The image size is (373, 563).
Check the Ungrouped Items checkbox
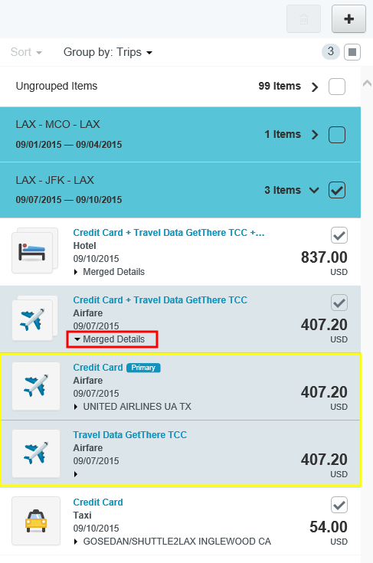click(337, 87)
